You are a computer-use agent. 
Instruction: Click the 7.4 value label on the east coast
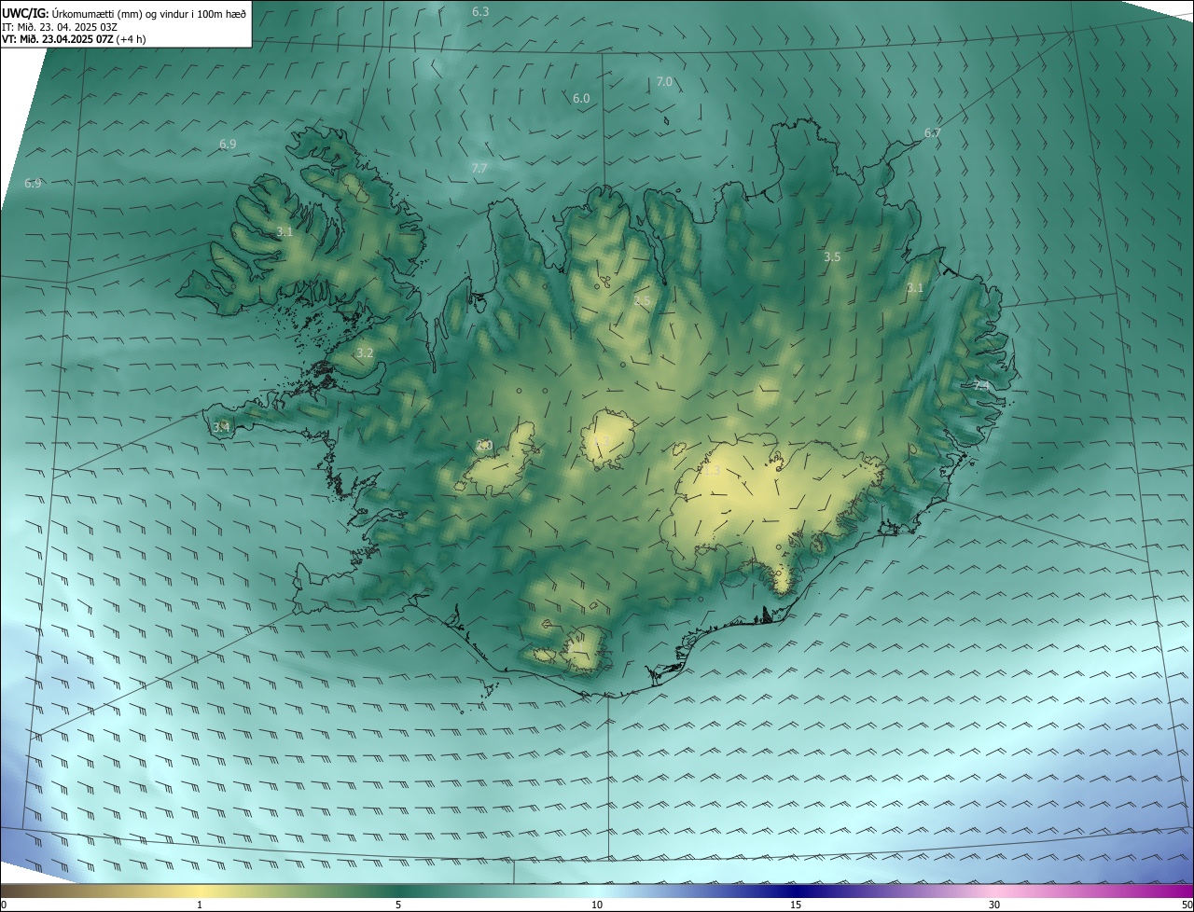pyautogui.click(x=981, y=384)
